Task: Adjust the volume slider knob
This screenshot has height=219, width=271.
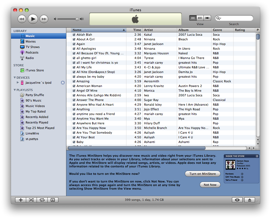Action: (77, 19)
